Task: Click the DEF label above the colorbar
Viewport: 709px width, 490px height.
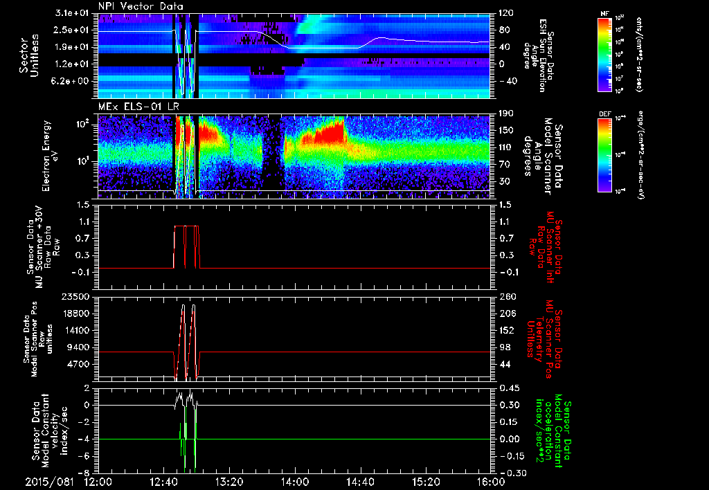Action: click(x=604, y=114)
